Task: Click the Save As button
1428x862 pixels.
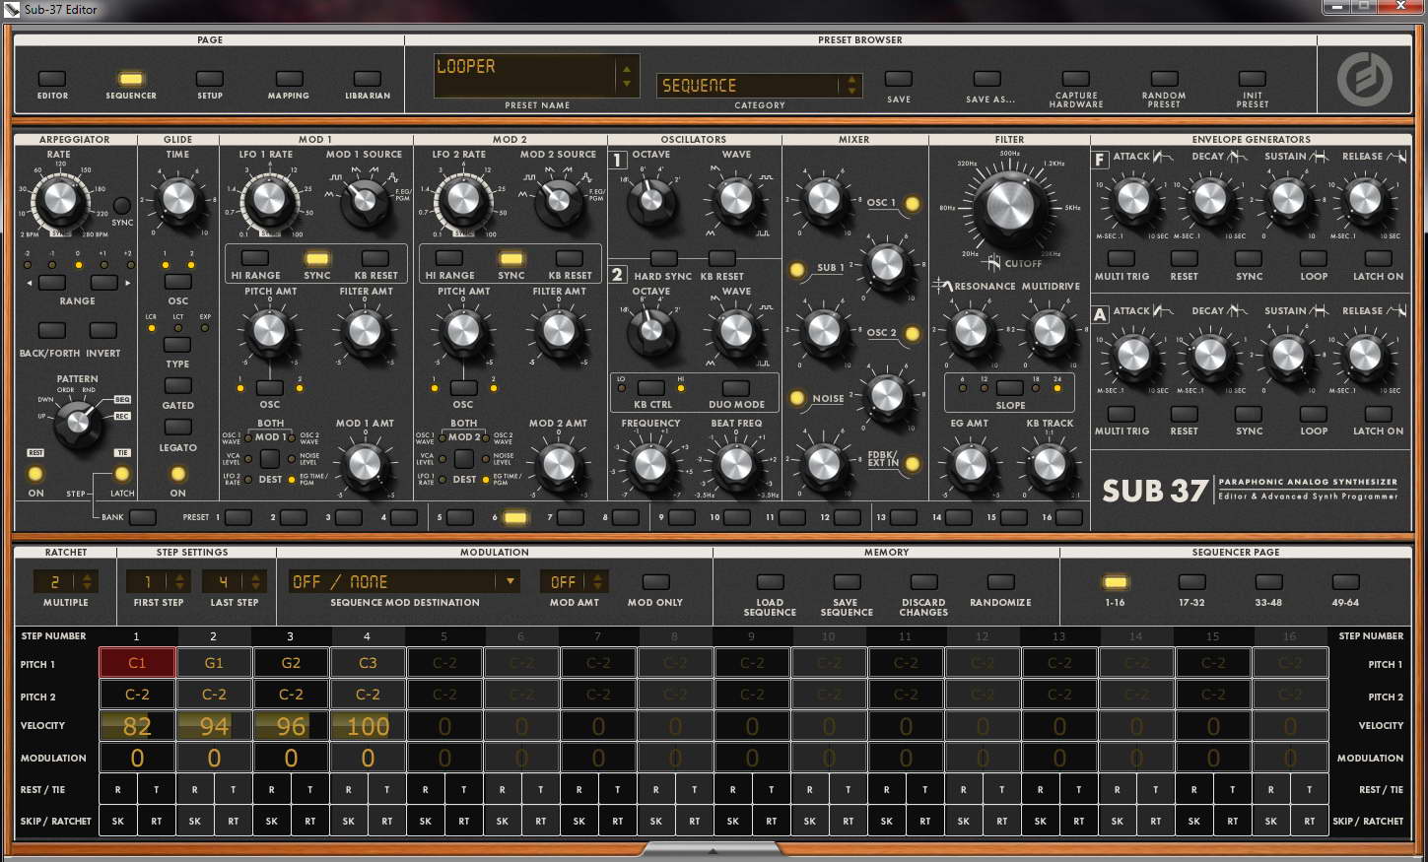Action: click(988, 80)
